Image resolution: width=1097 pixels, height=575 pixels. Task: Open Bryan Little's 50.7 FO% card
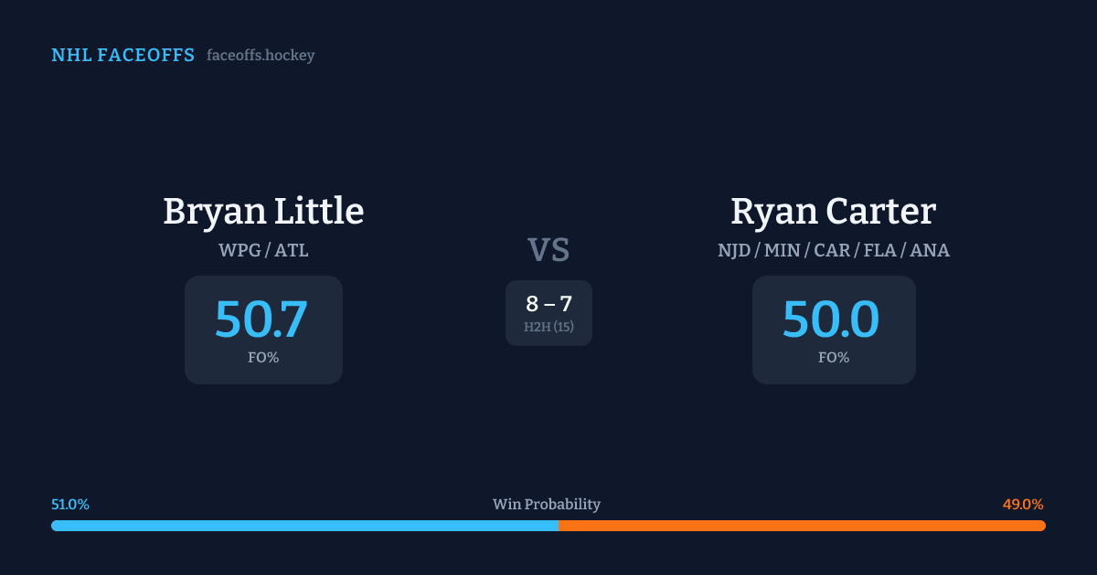click(263, 329)
